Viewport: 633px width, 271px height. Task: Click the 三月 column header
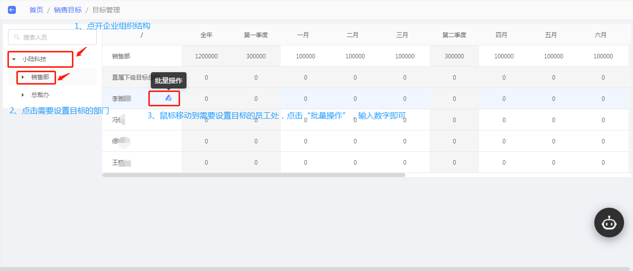pyautogui.click(x=402, y=35)
